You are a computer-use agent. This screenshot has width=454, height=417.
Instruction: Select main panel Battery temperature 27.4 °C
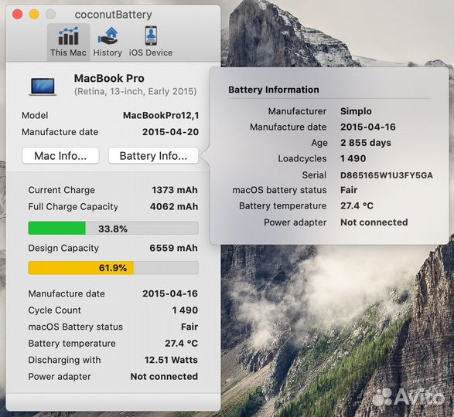[182, 344]
